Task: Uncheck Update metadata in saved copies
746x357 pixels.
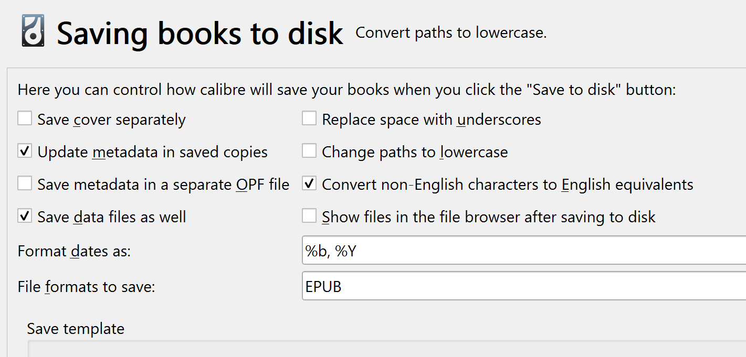Action: point(25,152)
